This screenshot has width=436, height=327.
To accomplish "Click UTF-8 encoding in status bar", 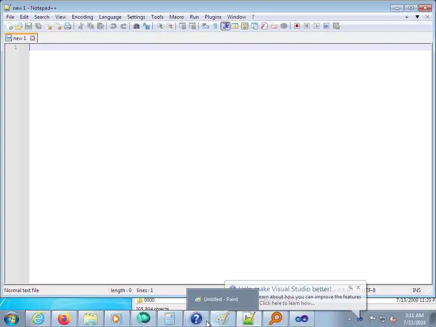I will click(369, 290).
